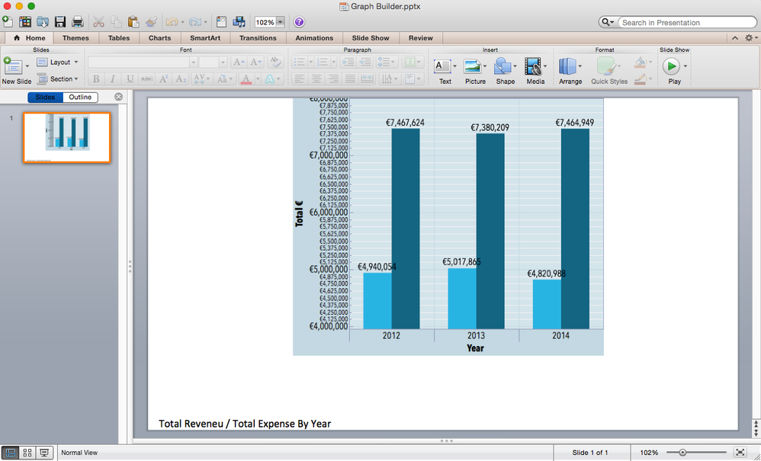Show the Outline pane
The width and height of the screenshot is (761, 461).
[x=80, y=97]
